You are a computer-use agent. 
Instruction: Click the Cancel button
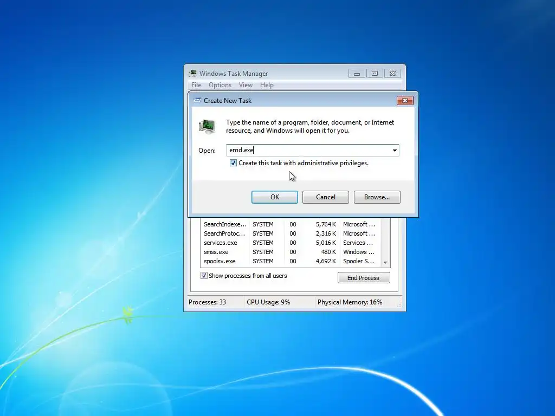point(326,197)
